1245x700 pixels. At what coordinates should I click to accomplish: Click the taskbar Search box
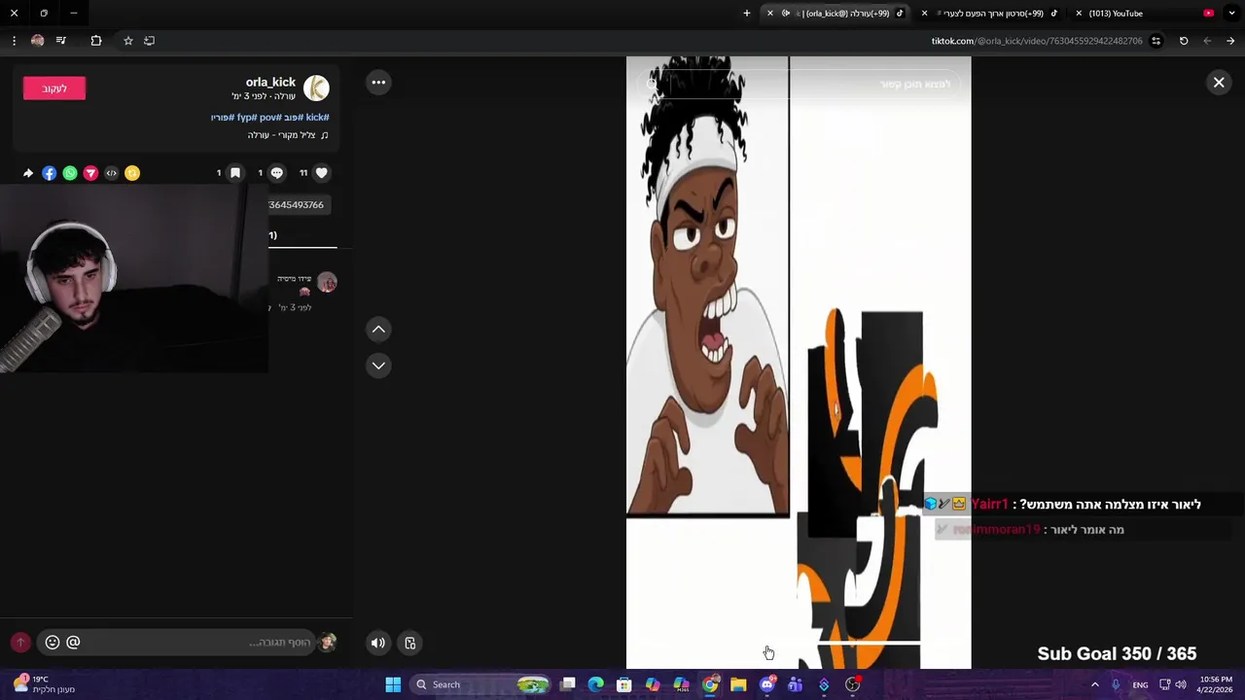479,684
